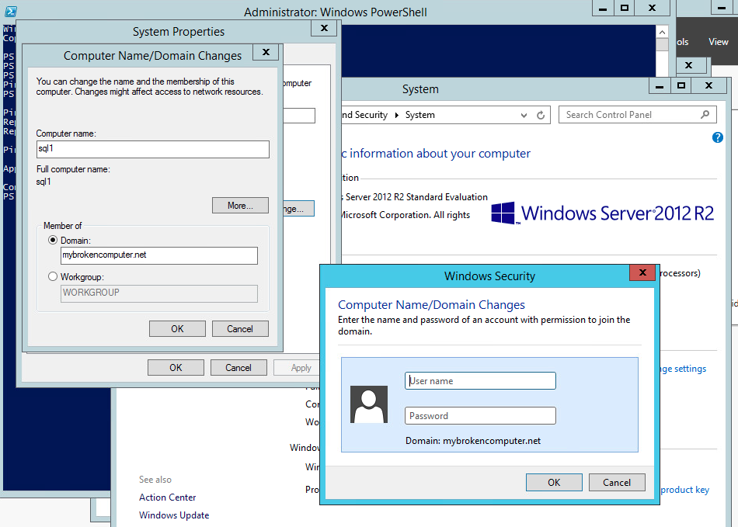The height and width of the screenshot is (527, 738).
Task: Focus the Password field
Action: pos(480,416)
